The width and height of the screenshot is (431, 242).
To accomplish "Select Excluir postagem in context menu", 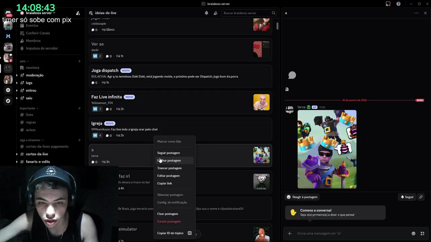I will tap(174, 221).
